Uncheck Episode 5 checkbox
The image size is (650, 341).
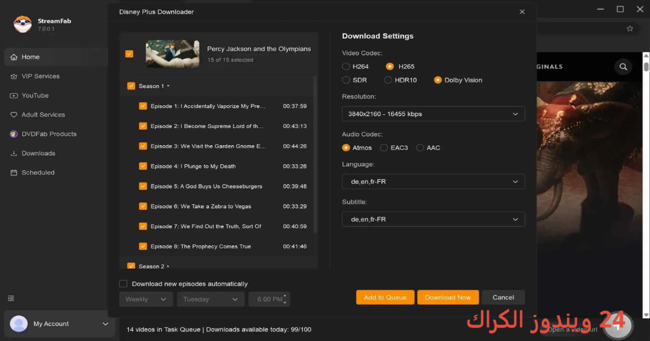[x=143, y=186]
